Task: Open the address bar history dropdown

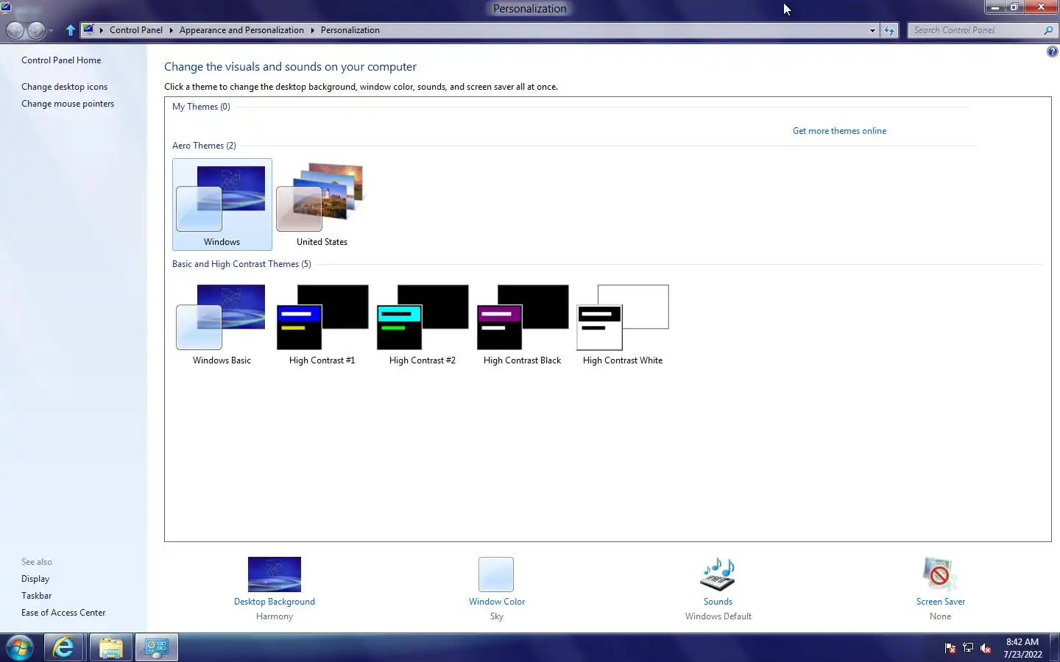Action: point(872,30)
